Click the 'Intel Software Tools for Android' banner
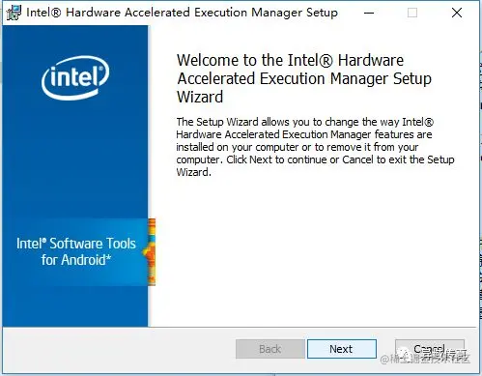 click(x=76, y=251)
